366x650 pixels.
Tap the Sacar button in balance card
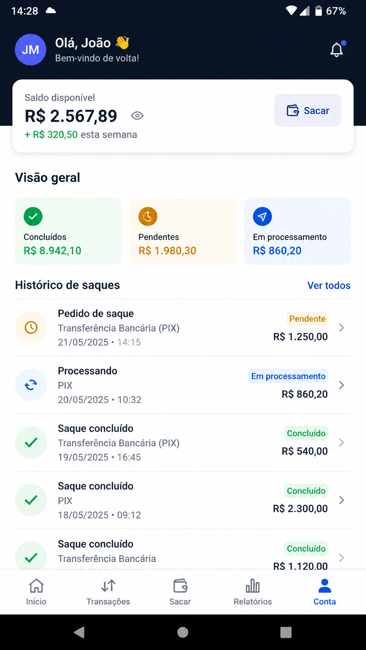(x=308, y=110)
